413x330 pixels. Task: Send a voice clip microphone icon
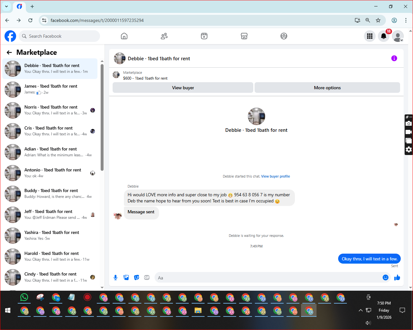pos(116,277)
